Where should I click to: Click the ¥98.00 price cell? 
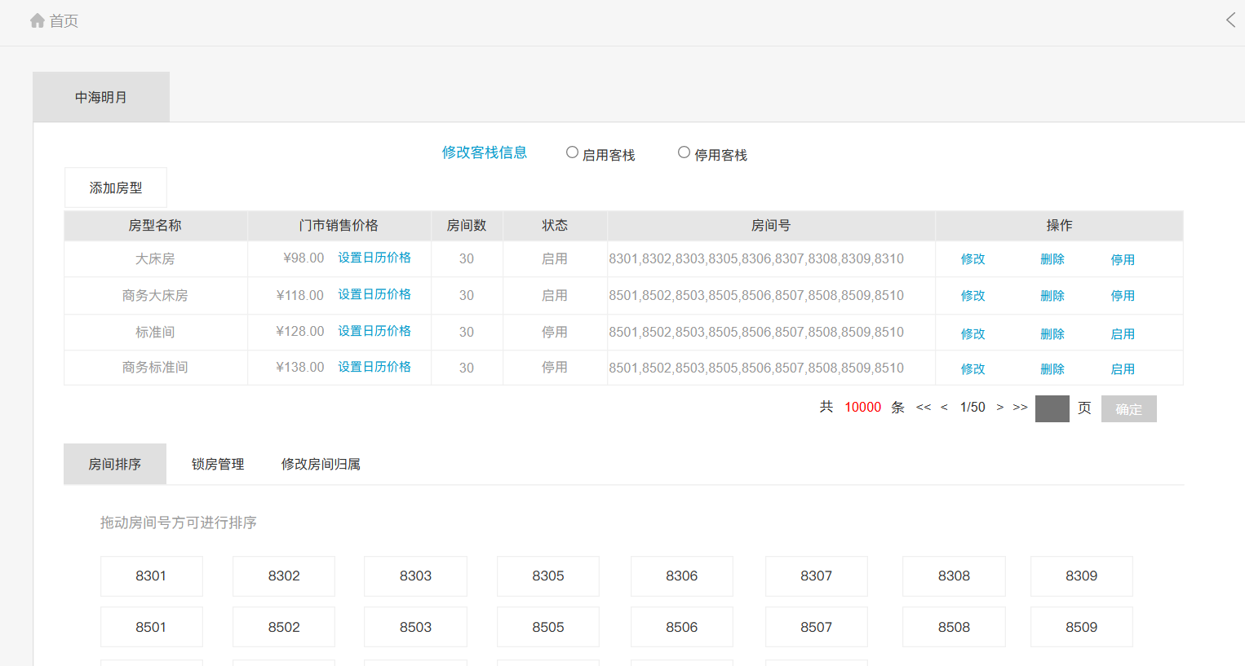tap(303, 258)
